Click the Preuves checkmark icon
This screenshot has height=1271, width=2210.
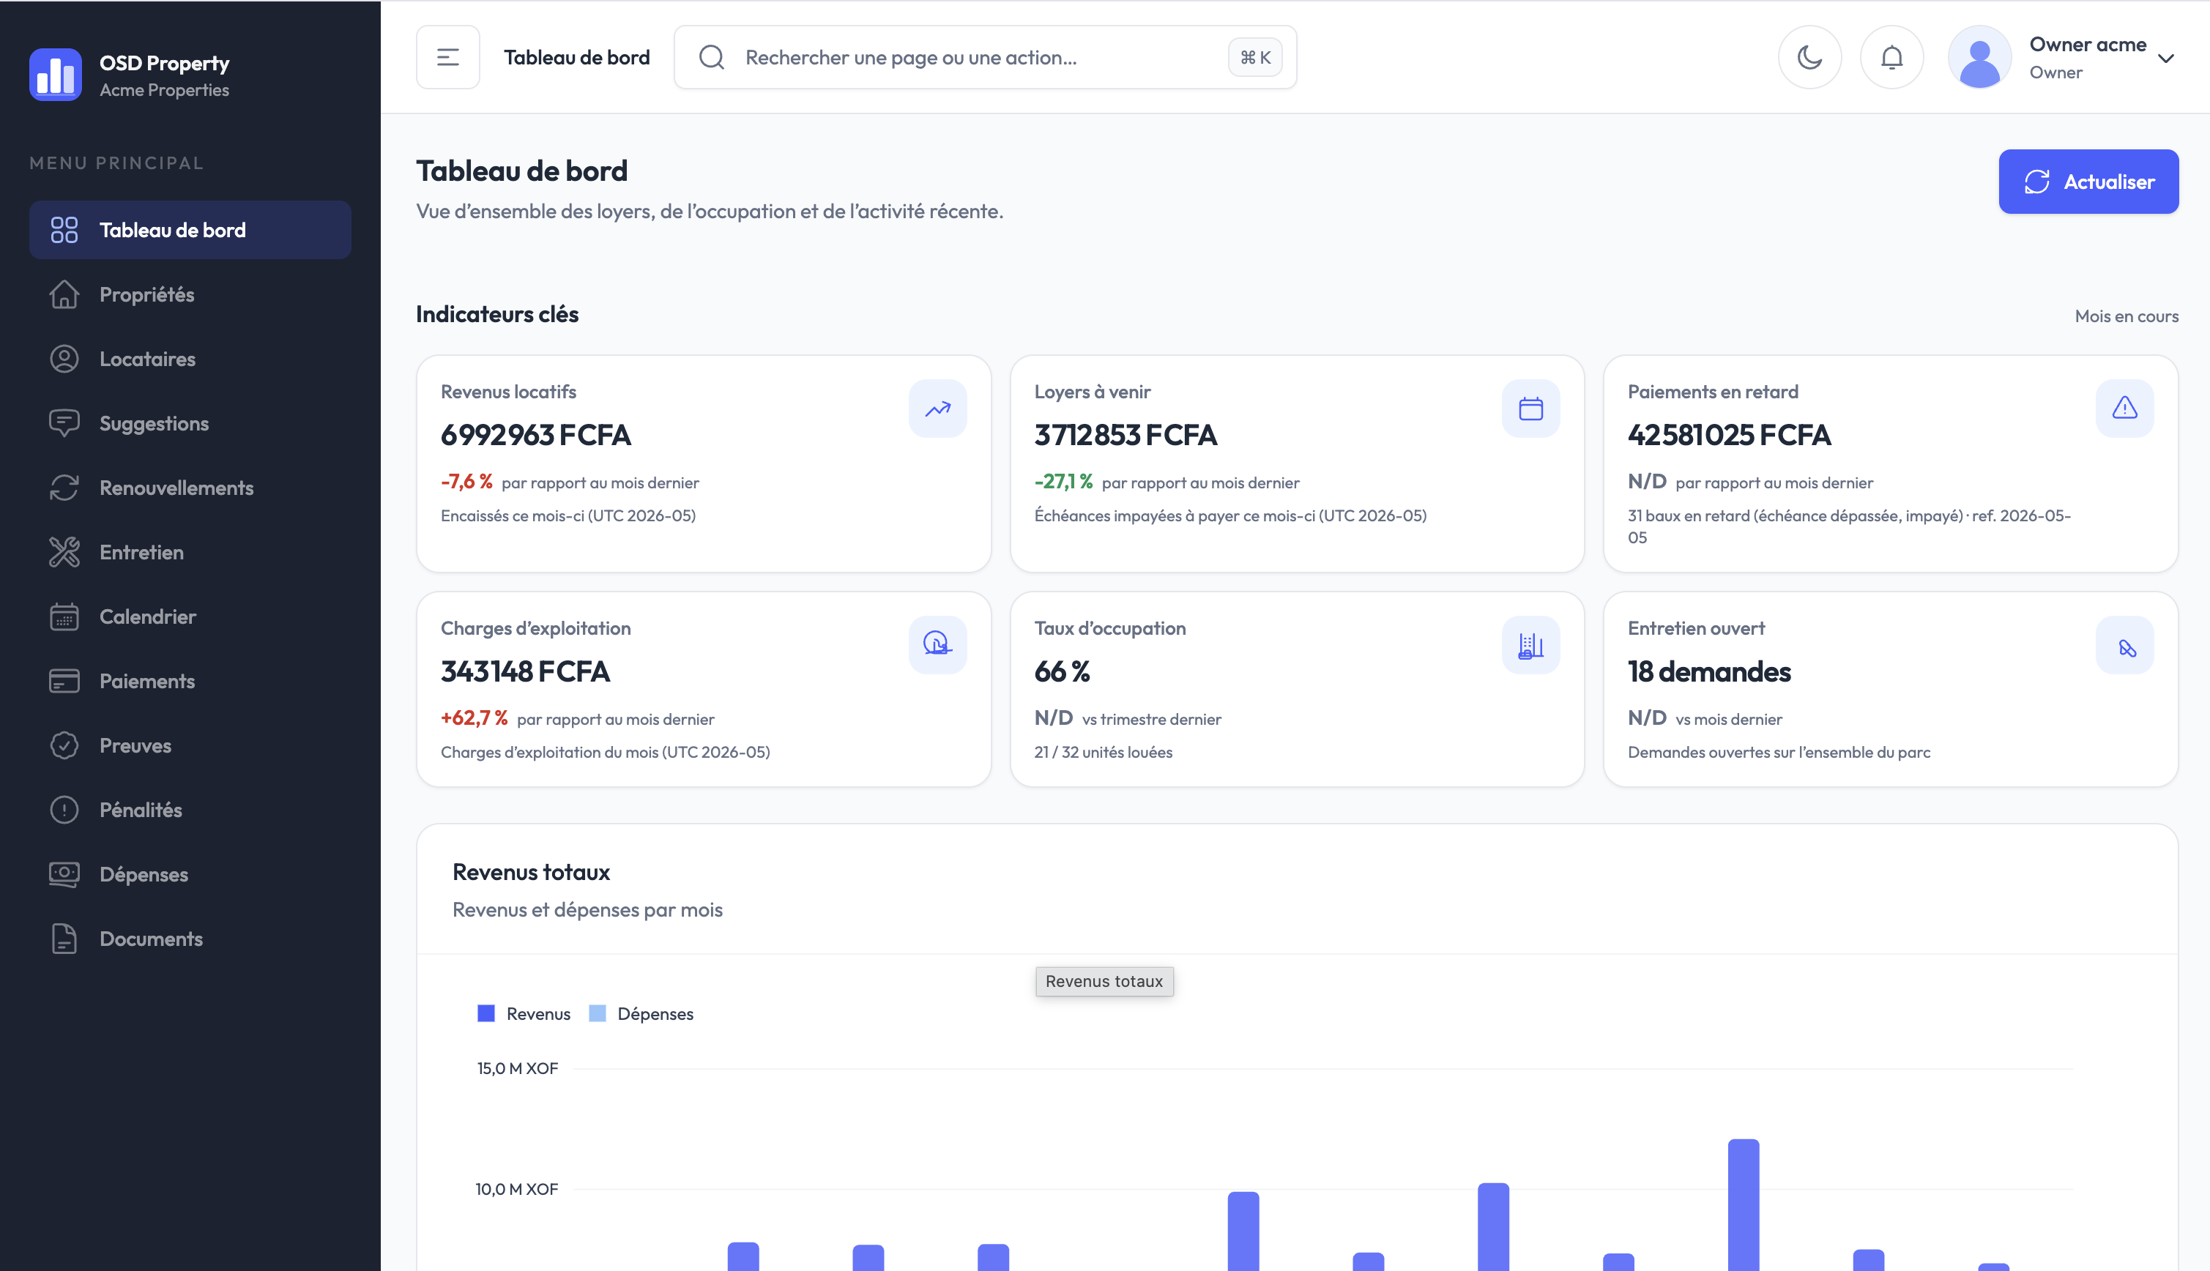tap(64, 745)
